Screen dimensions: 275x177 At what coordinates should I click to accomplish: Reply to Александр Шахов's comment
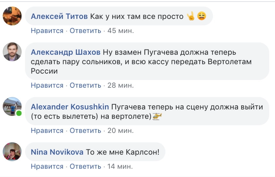85,85
